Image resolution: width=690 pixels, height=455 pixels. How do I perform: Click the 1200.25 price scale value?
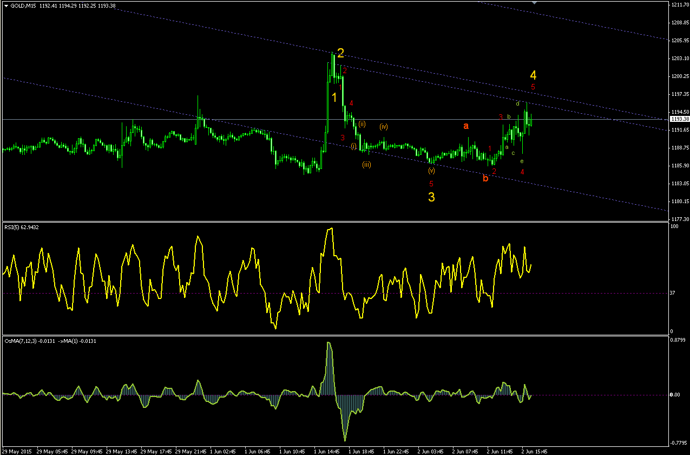coord(679,76)
